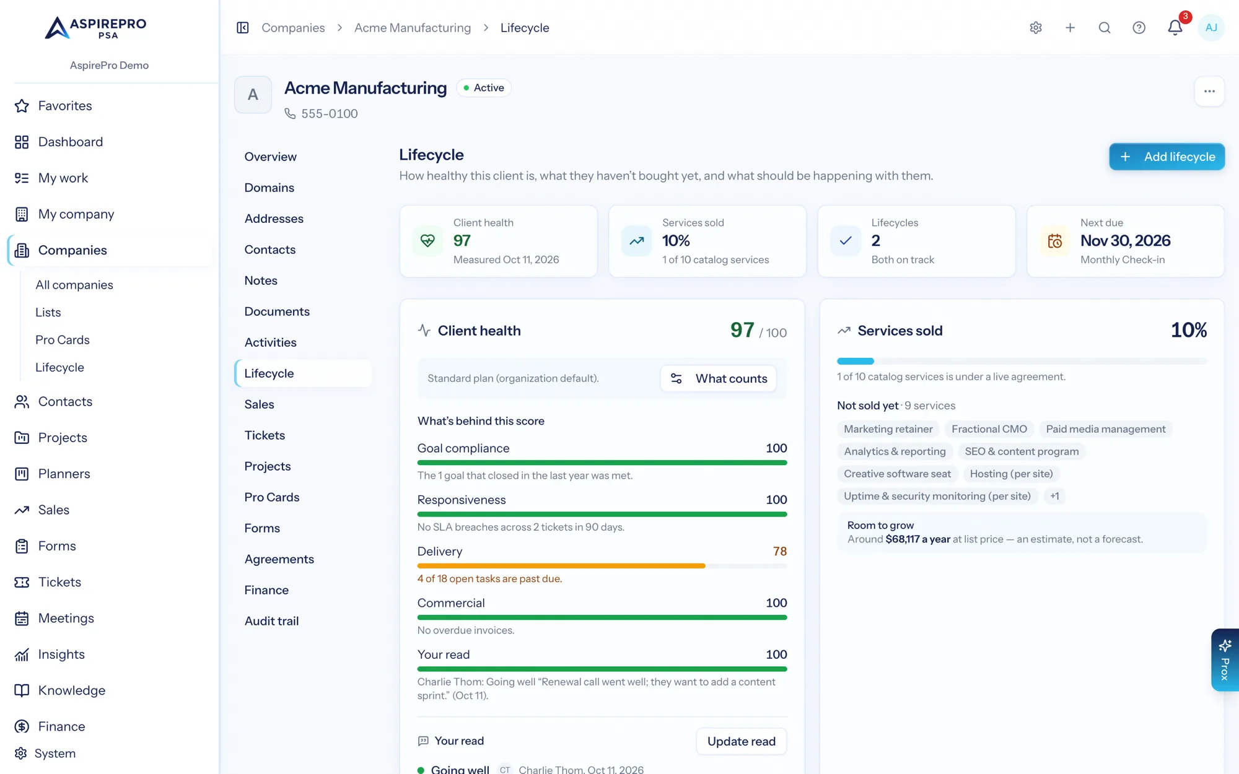The image size is (1239, 774).
Task: Click the Services sold trend icon
Action: point(636,241)
